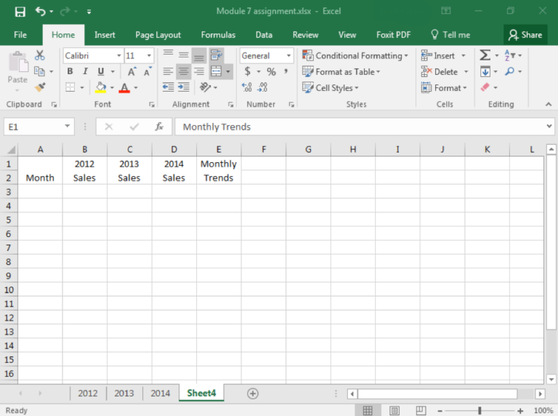
Task: Click the Copy icon in Clipboard group
Action: [x=39, y=71]
